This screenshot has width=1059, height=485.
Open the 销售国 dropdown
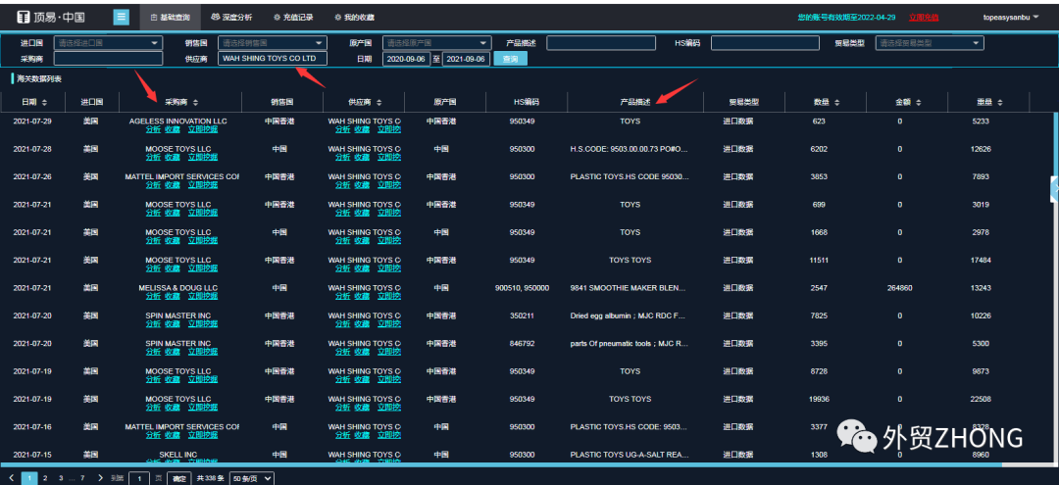click(x=273, y=43)
